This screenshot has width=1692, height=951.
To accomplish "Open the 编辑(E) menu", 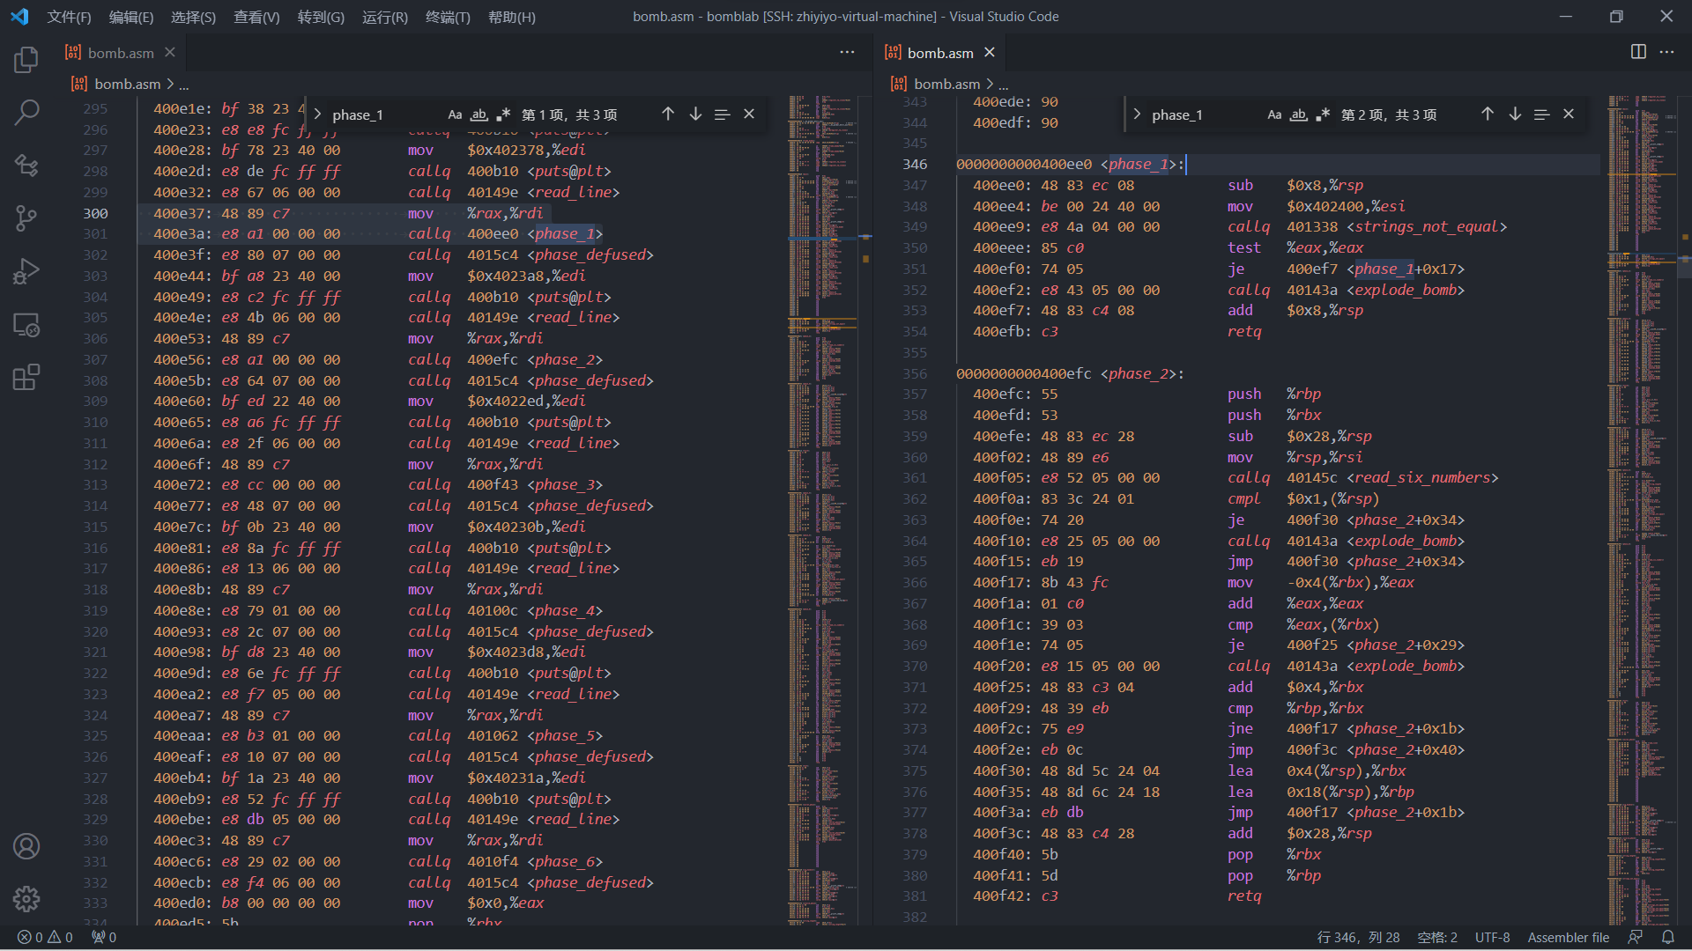I will click(131, 17).
